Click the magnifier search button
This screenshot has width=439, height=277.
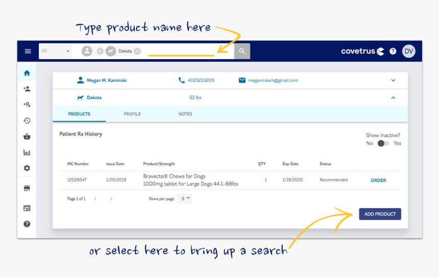click(x=242, y=51)
